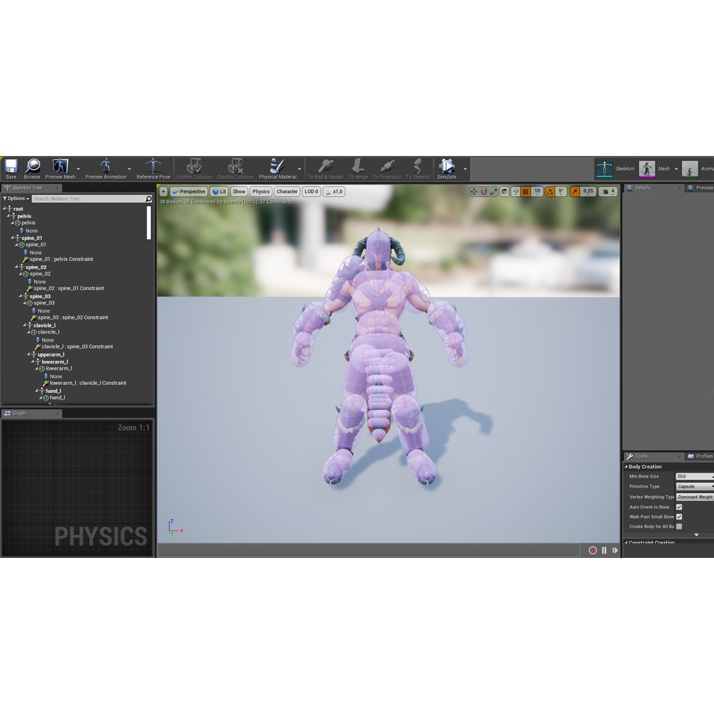714x714 pixels.
Task: Convert constraint To Prismatic
Action: point(387,169)
